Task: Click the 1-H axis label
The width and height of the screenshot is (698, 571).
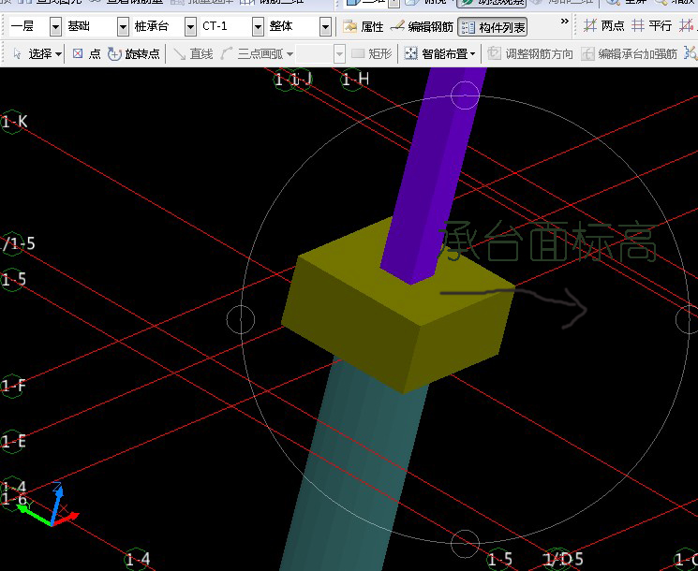Action: tap(356, 80)
